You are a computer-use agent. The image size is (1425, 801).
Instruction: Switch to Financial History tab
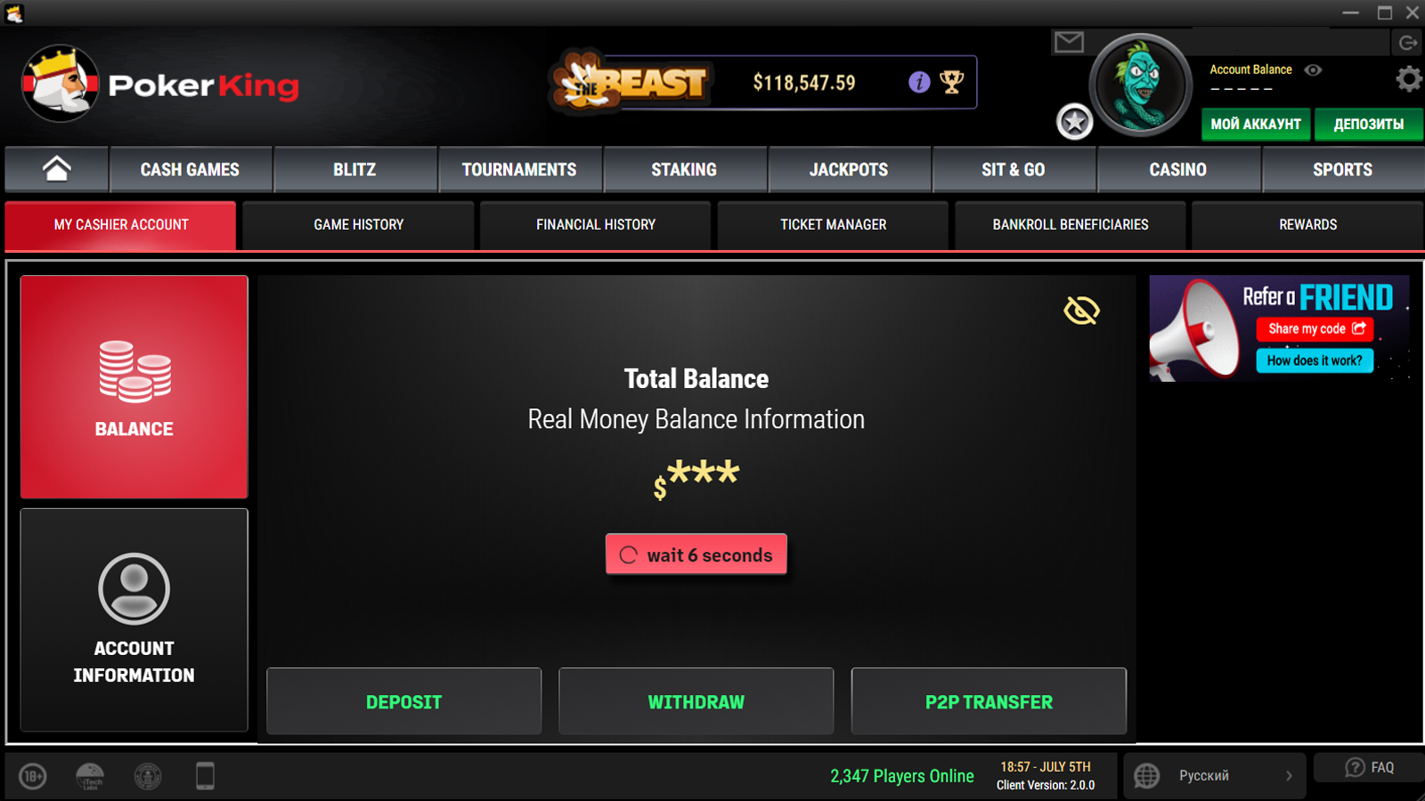point(596,225)
